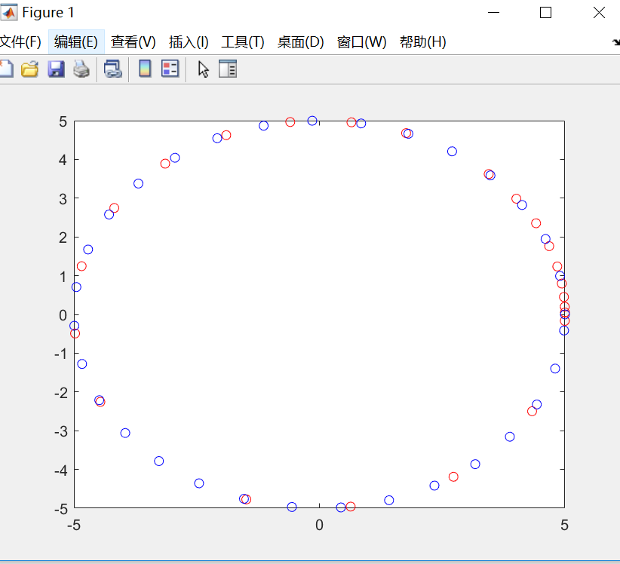Insert a legend using the legend icon
This screenshot has width=620, height=564.
(x=170, y=69)
